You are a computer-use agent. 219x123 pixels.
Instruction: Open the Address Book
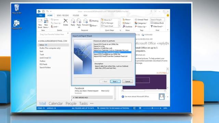(x=157, y=23)
